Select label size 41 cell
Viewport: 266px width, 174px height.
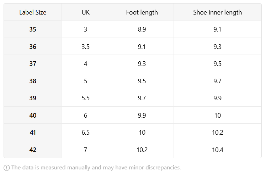point(33,133)
